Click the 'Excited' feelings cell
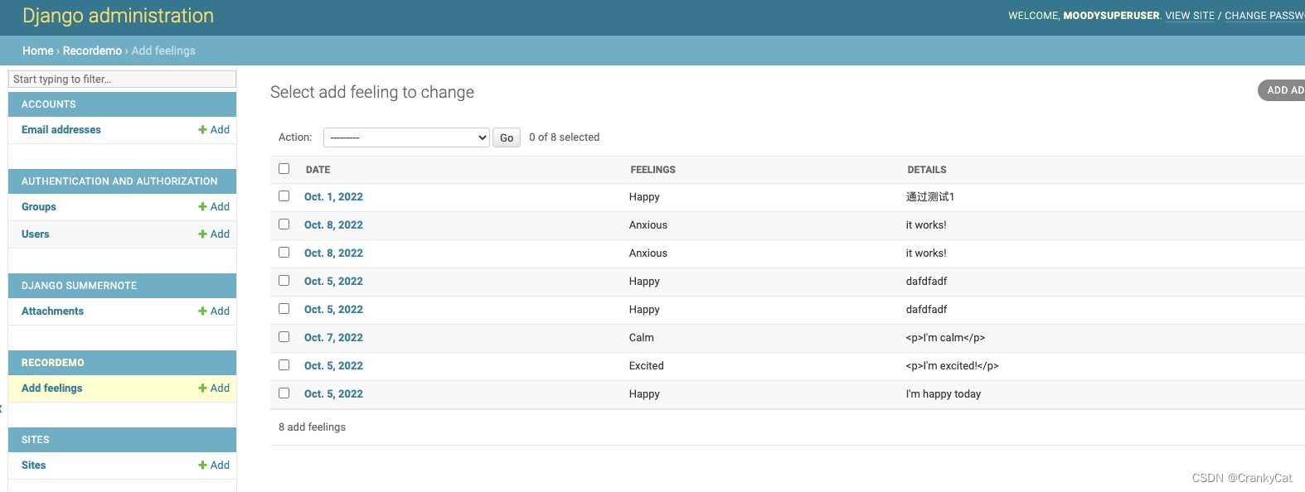Viewport: 1305px width, 492px height. 647,366
